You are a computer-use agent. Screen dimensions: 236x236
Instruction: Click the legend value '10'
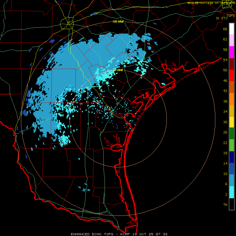[x=225, y=174]
